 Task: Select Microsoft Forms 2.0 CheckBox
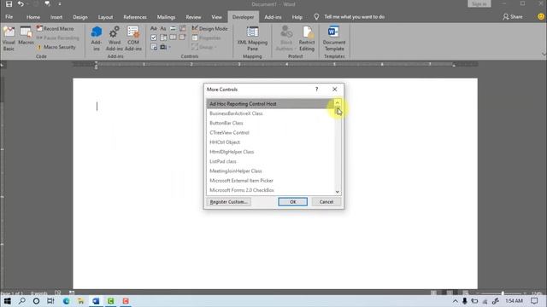pos(270,190)
